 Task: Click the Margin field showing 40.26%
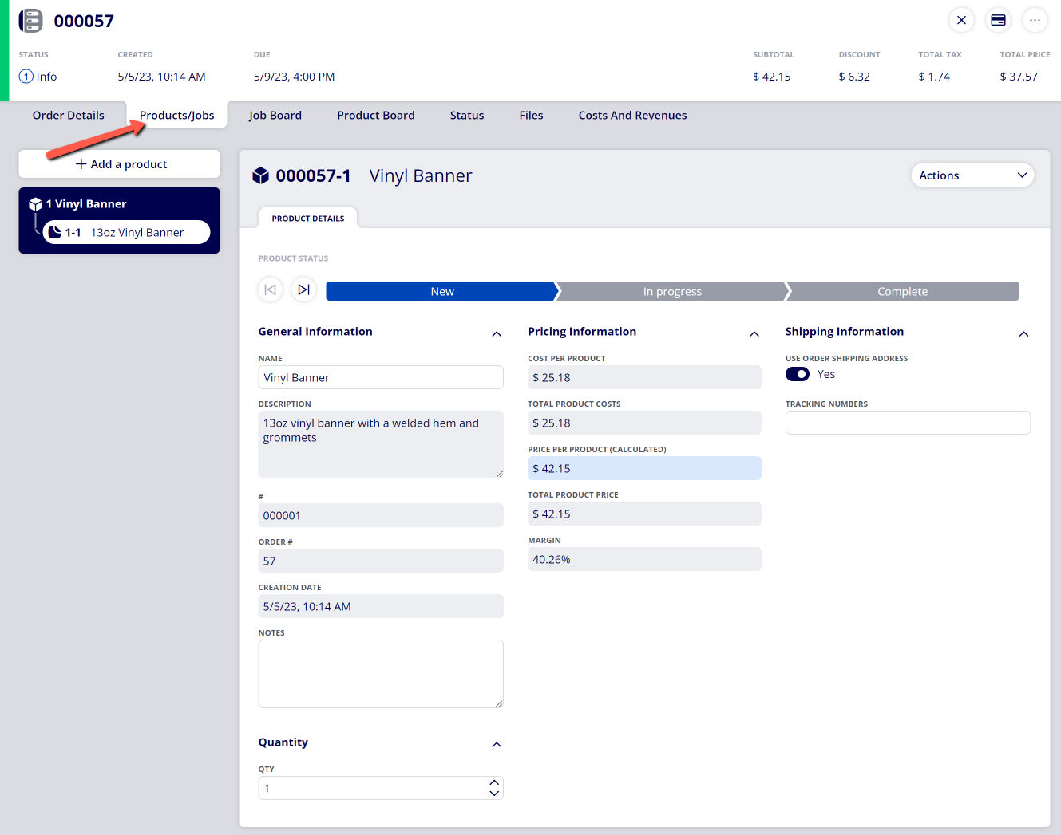point(644,559)
